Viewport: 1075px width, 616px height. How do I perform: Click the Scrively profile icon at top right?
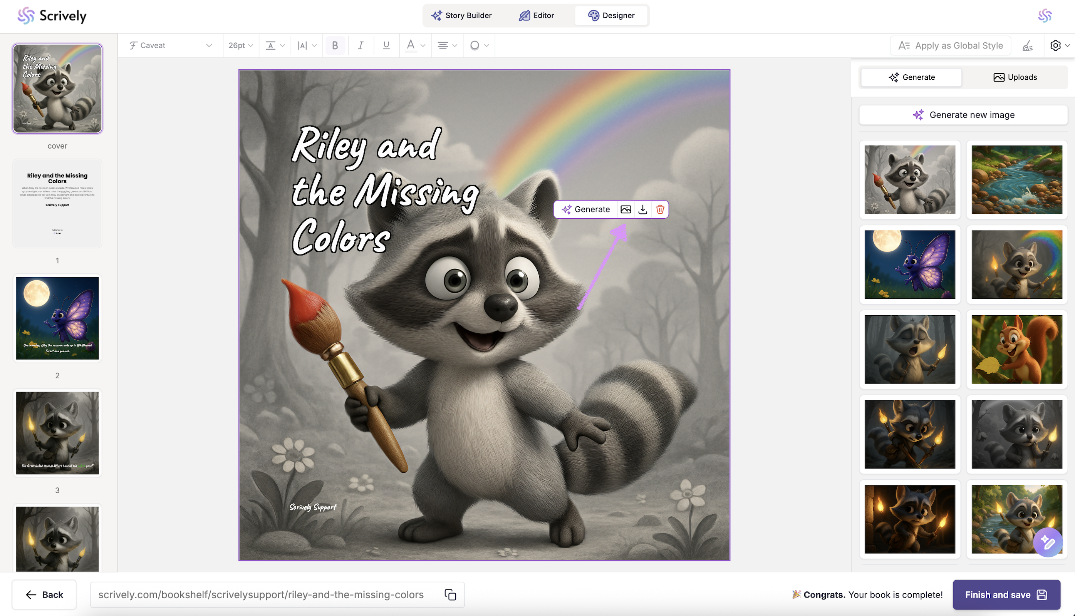point(1045,16)
